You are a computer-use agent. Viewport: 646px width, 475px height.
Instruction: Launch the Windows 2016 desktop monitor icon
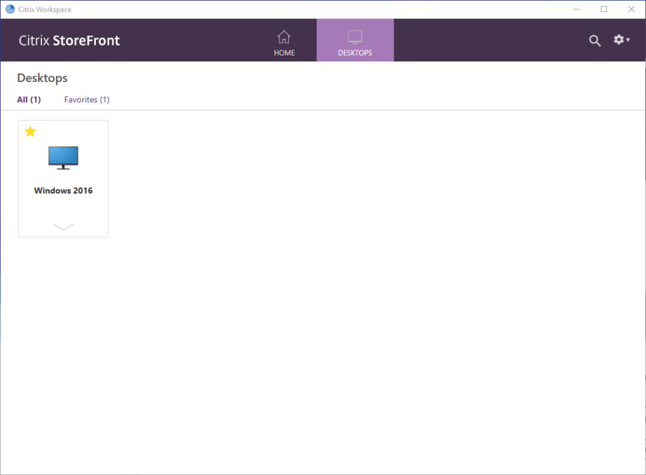63,158
